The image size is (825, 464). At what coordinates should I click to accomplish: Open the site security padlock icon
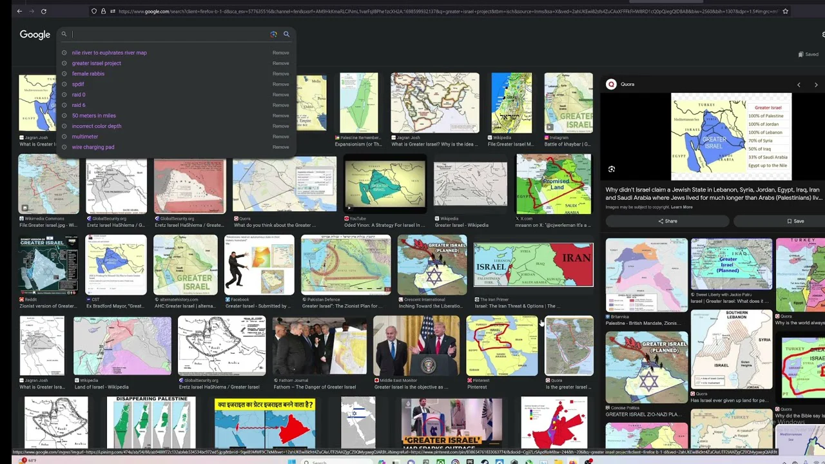click(x=103, y=11)
